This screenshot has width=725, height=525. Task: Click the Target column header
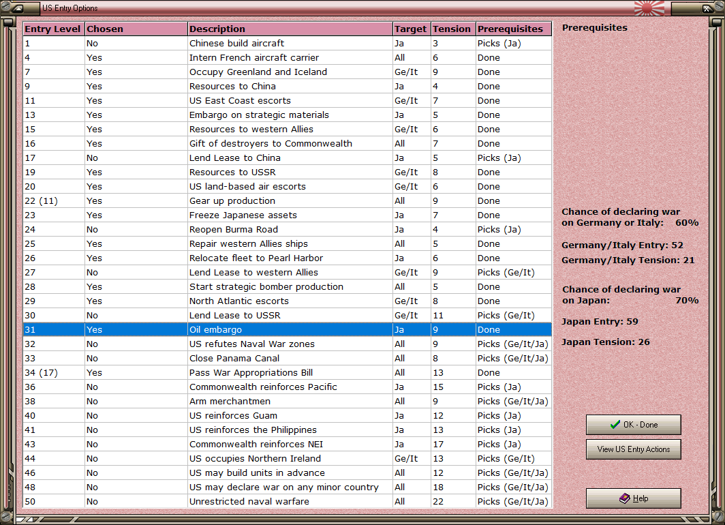[x=412, y=29]
